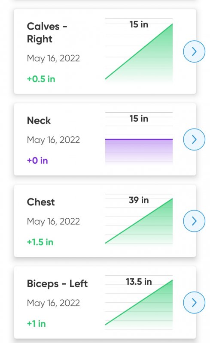This screenshot has height=343, width=210.
Task: Tap the Chest measurement title
Action: pos(41,202)
